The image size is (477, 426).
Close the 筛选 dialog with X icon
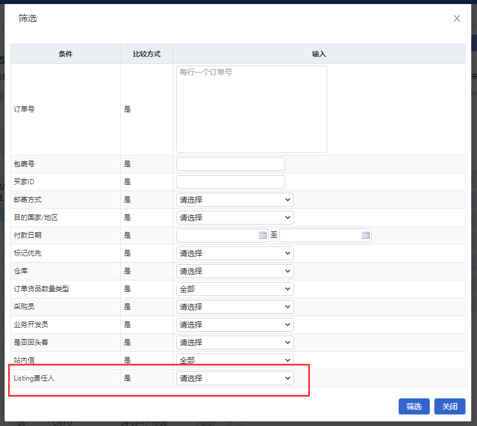[x=457, y=18]
